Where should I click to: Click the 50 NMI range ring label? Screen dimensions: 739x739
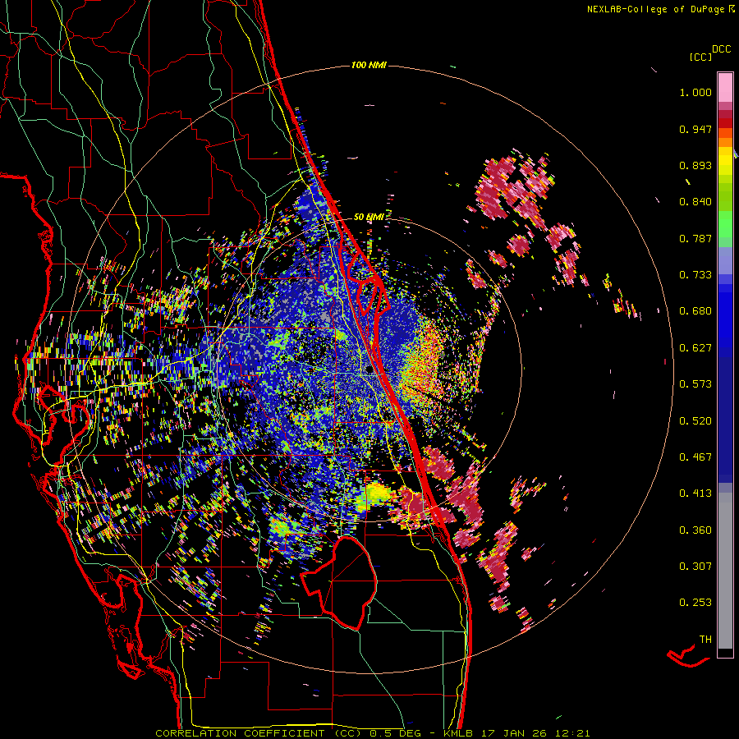click(369, 217)
